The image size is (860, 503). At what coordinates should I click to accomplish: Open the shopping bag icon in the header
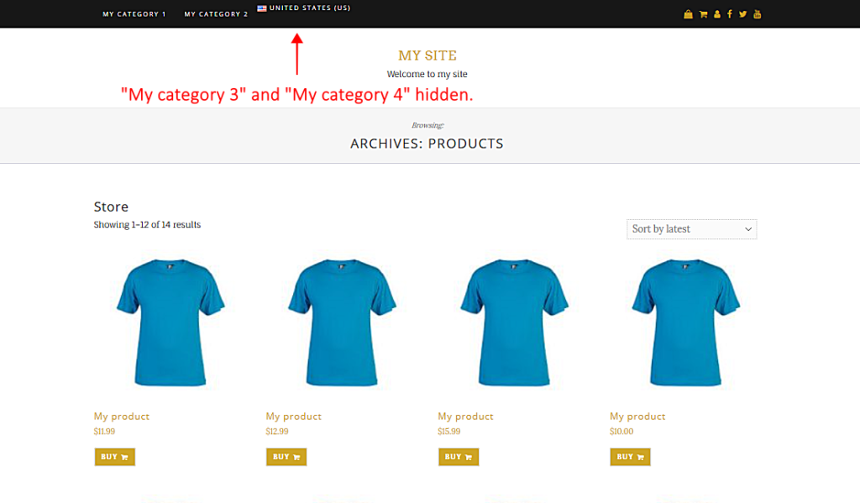[x=688, y=14]
